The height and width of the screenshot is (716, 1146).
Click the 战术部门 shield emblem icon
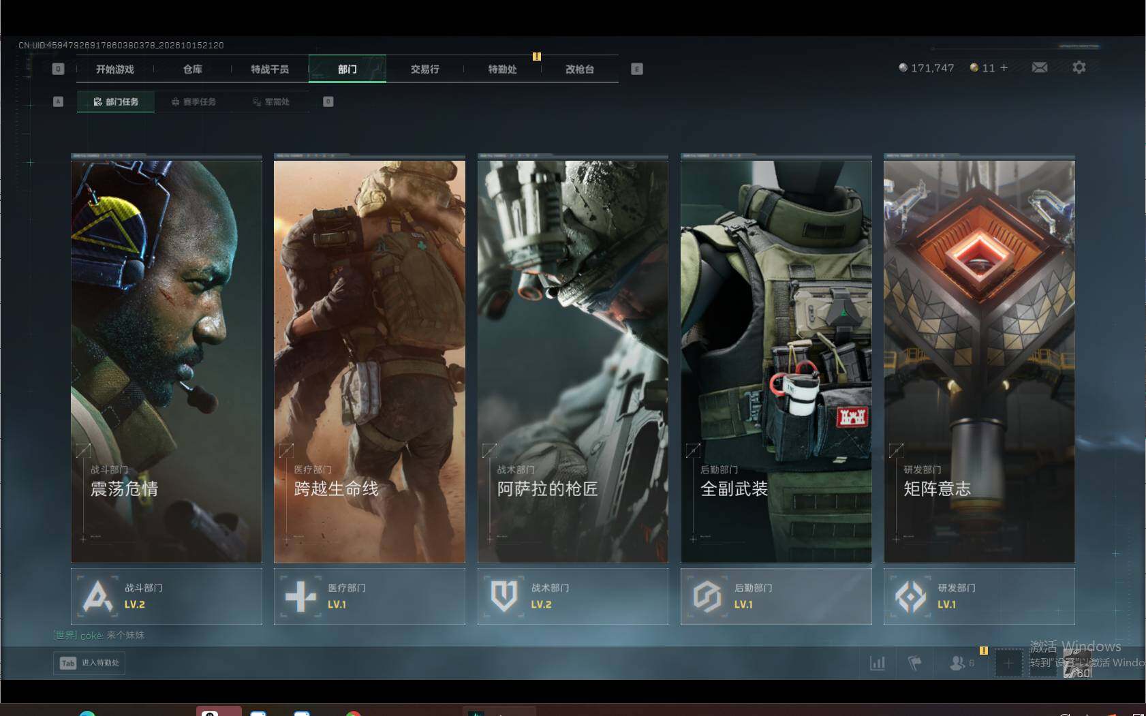[x=504, y=596]
